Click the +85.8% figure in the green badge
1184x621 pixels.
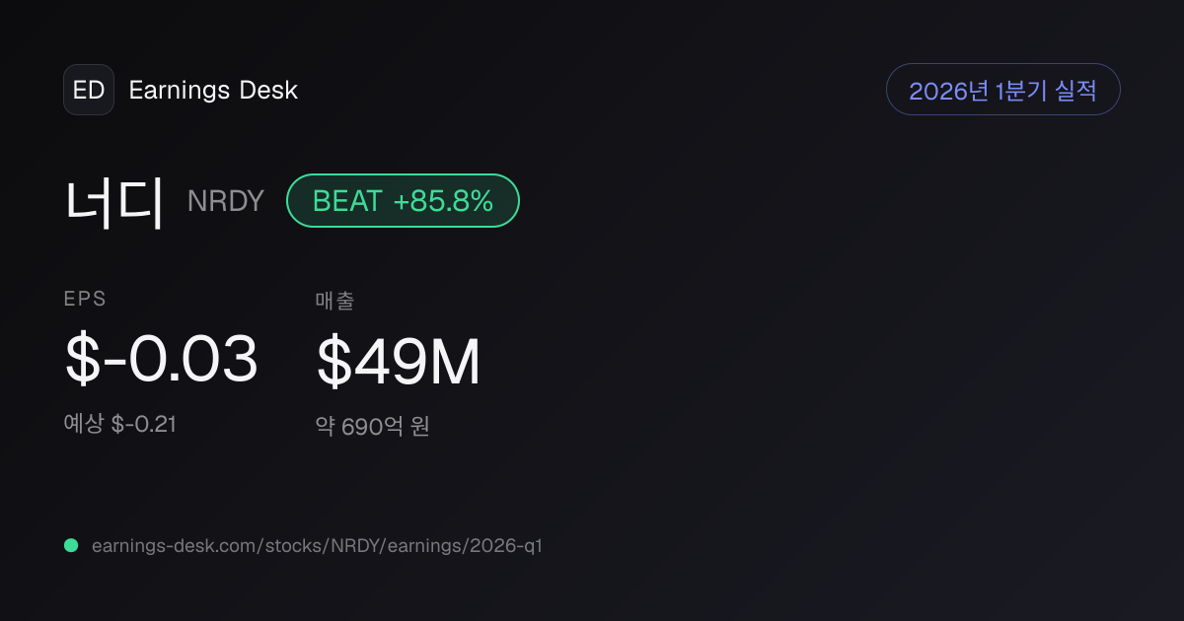click(443, 201)
